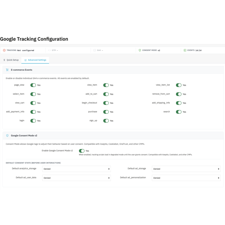The image size is (225, 225).
Task: Open the Default analytics_storage dropdown
Action: point(77,169)
